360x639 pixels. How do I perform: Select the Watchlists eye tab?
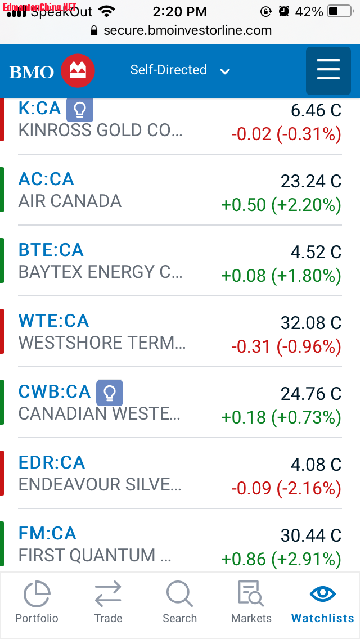[322, 603]
